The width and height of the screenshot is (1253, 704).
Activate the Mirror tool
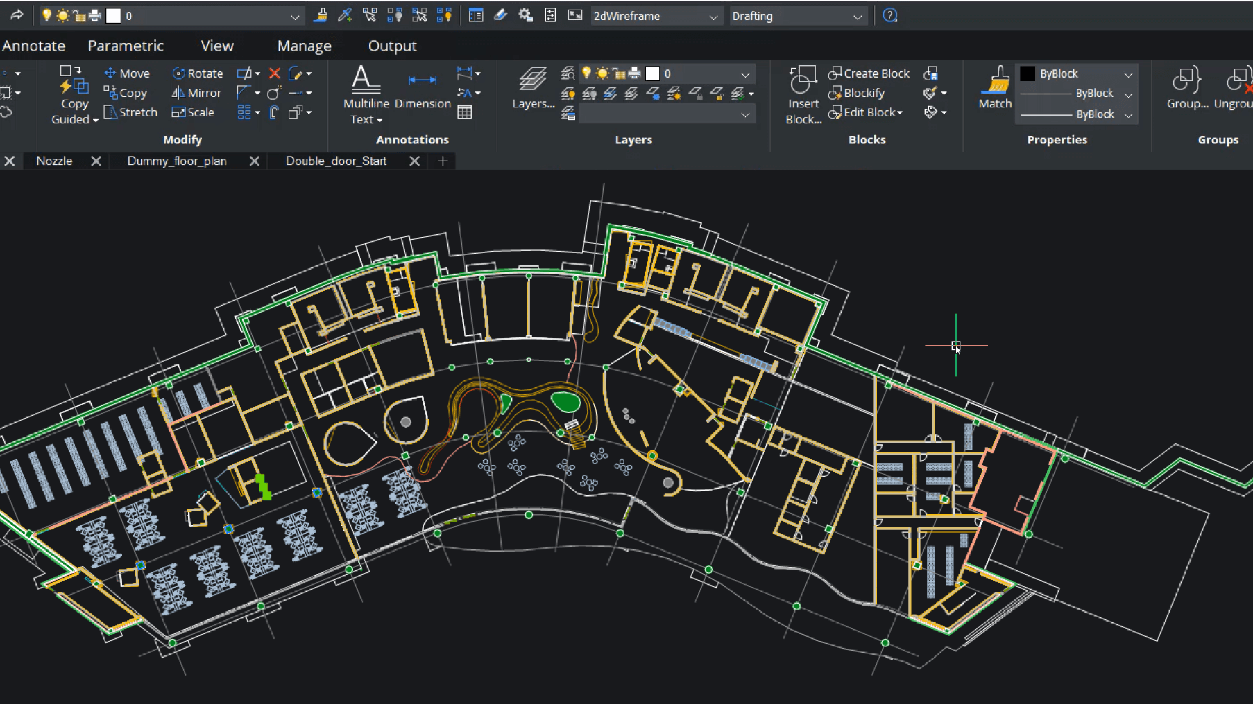196,93
